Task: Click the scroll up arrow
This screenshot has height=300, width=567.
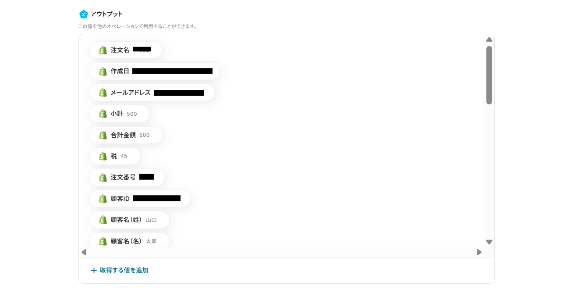Action: 489,39
